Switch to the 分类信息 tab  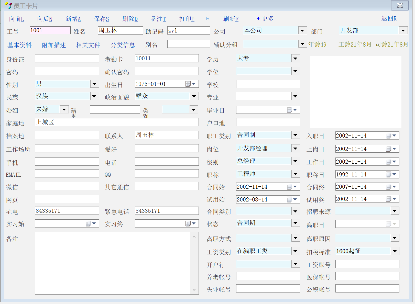pos(123,45)
